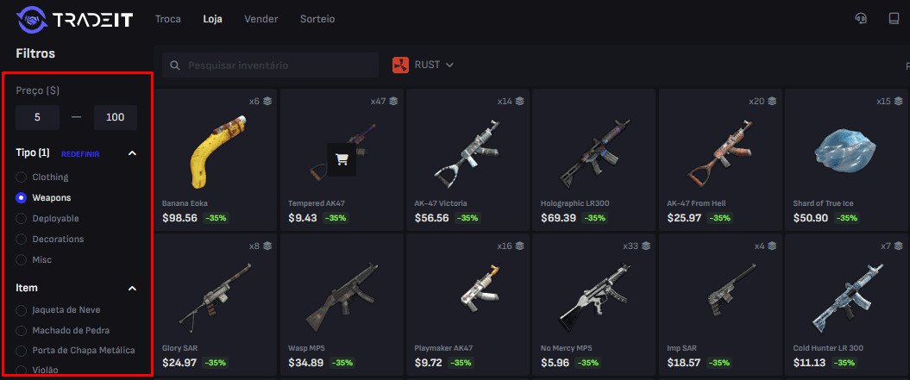Select the Clothing type radio
The width and height of the screenshot is (910, 380).
click(x=21, y=177)
